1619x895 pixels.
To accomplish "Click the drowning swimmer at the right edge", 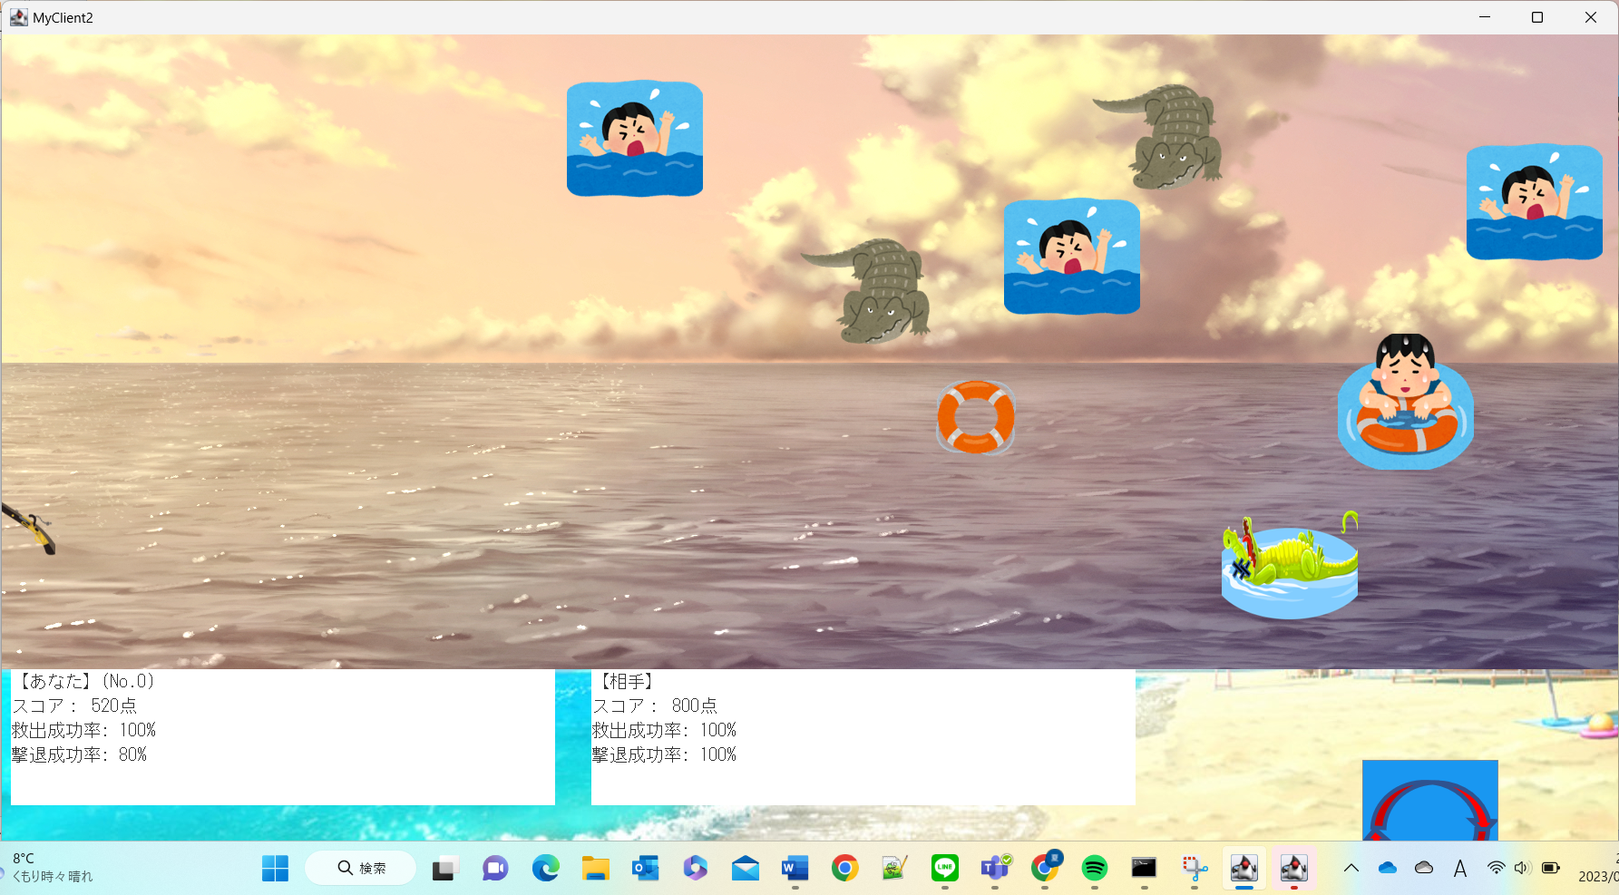I will [1535, 202].
